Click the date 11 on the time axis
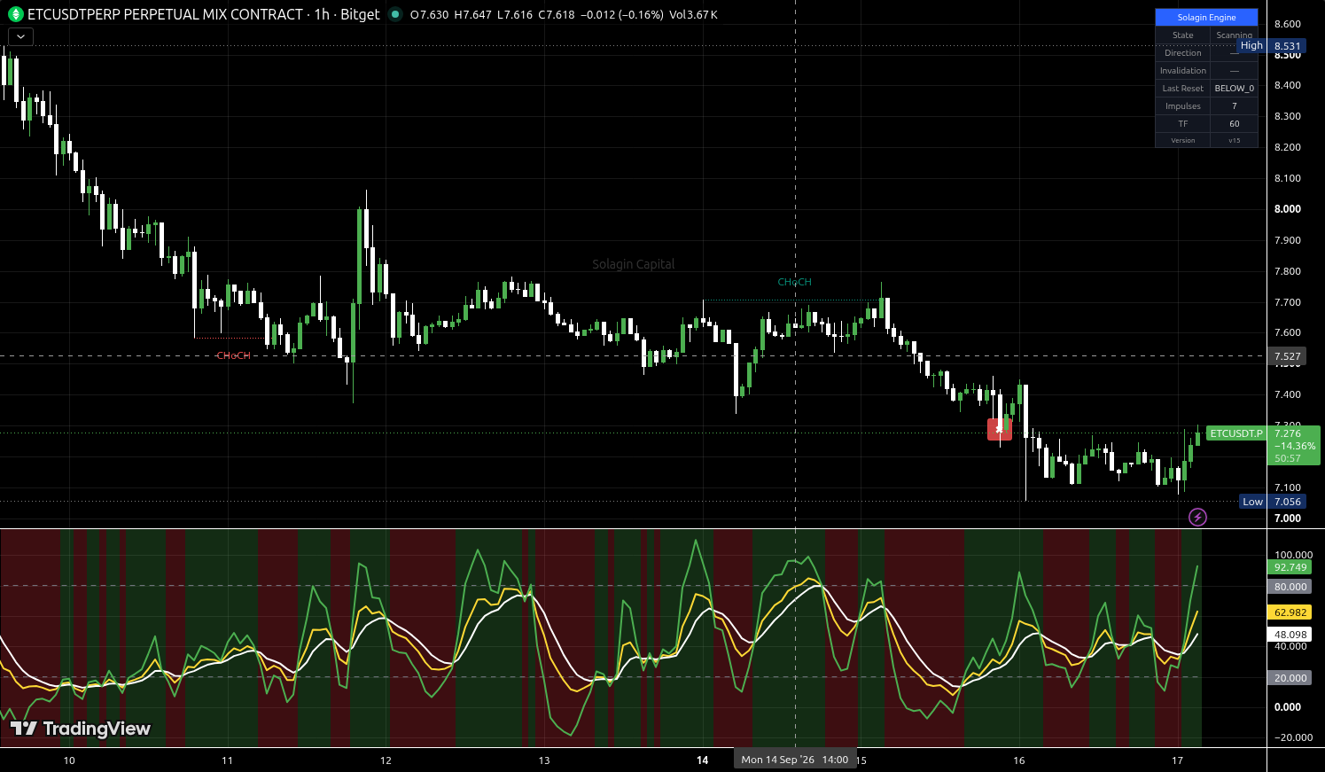This screenshot has height=772, width=1325. (228, 760)
